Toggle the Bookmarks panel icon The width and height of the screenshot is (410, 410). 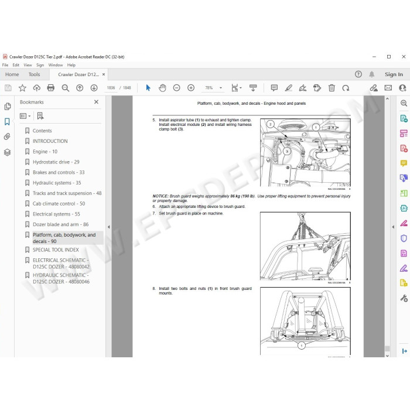coord(7,122)
